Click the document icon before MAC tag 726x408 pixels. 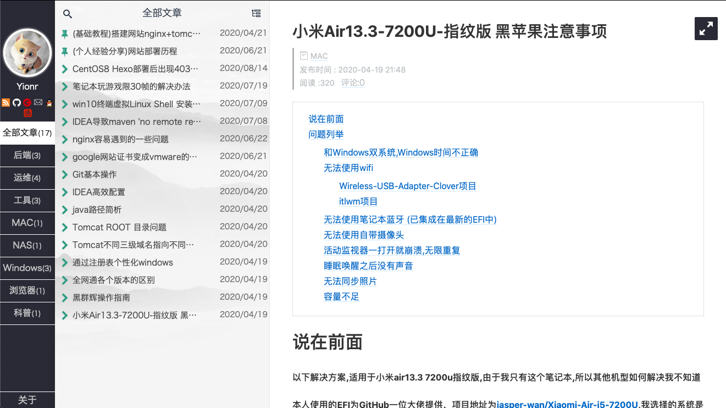304,56
